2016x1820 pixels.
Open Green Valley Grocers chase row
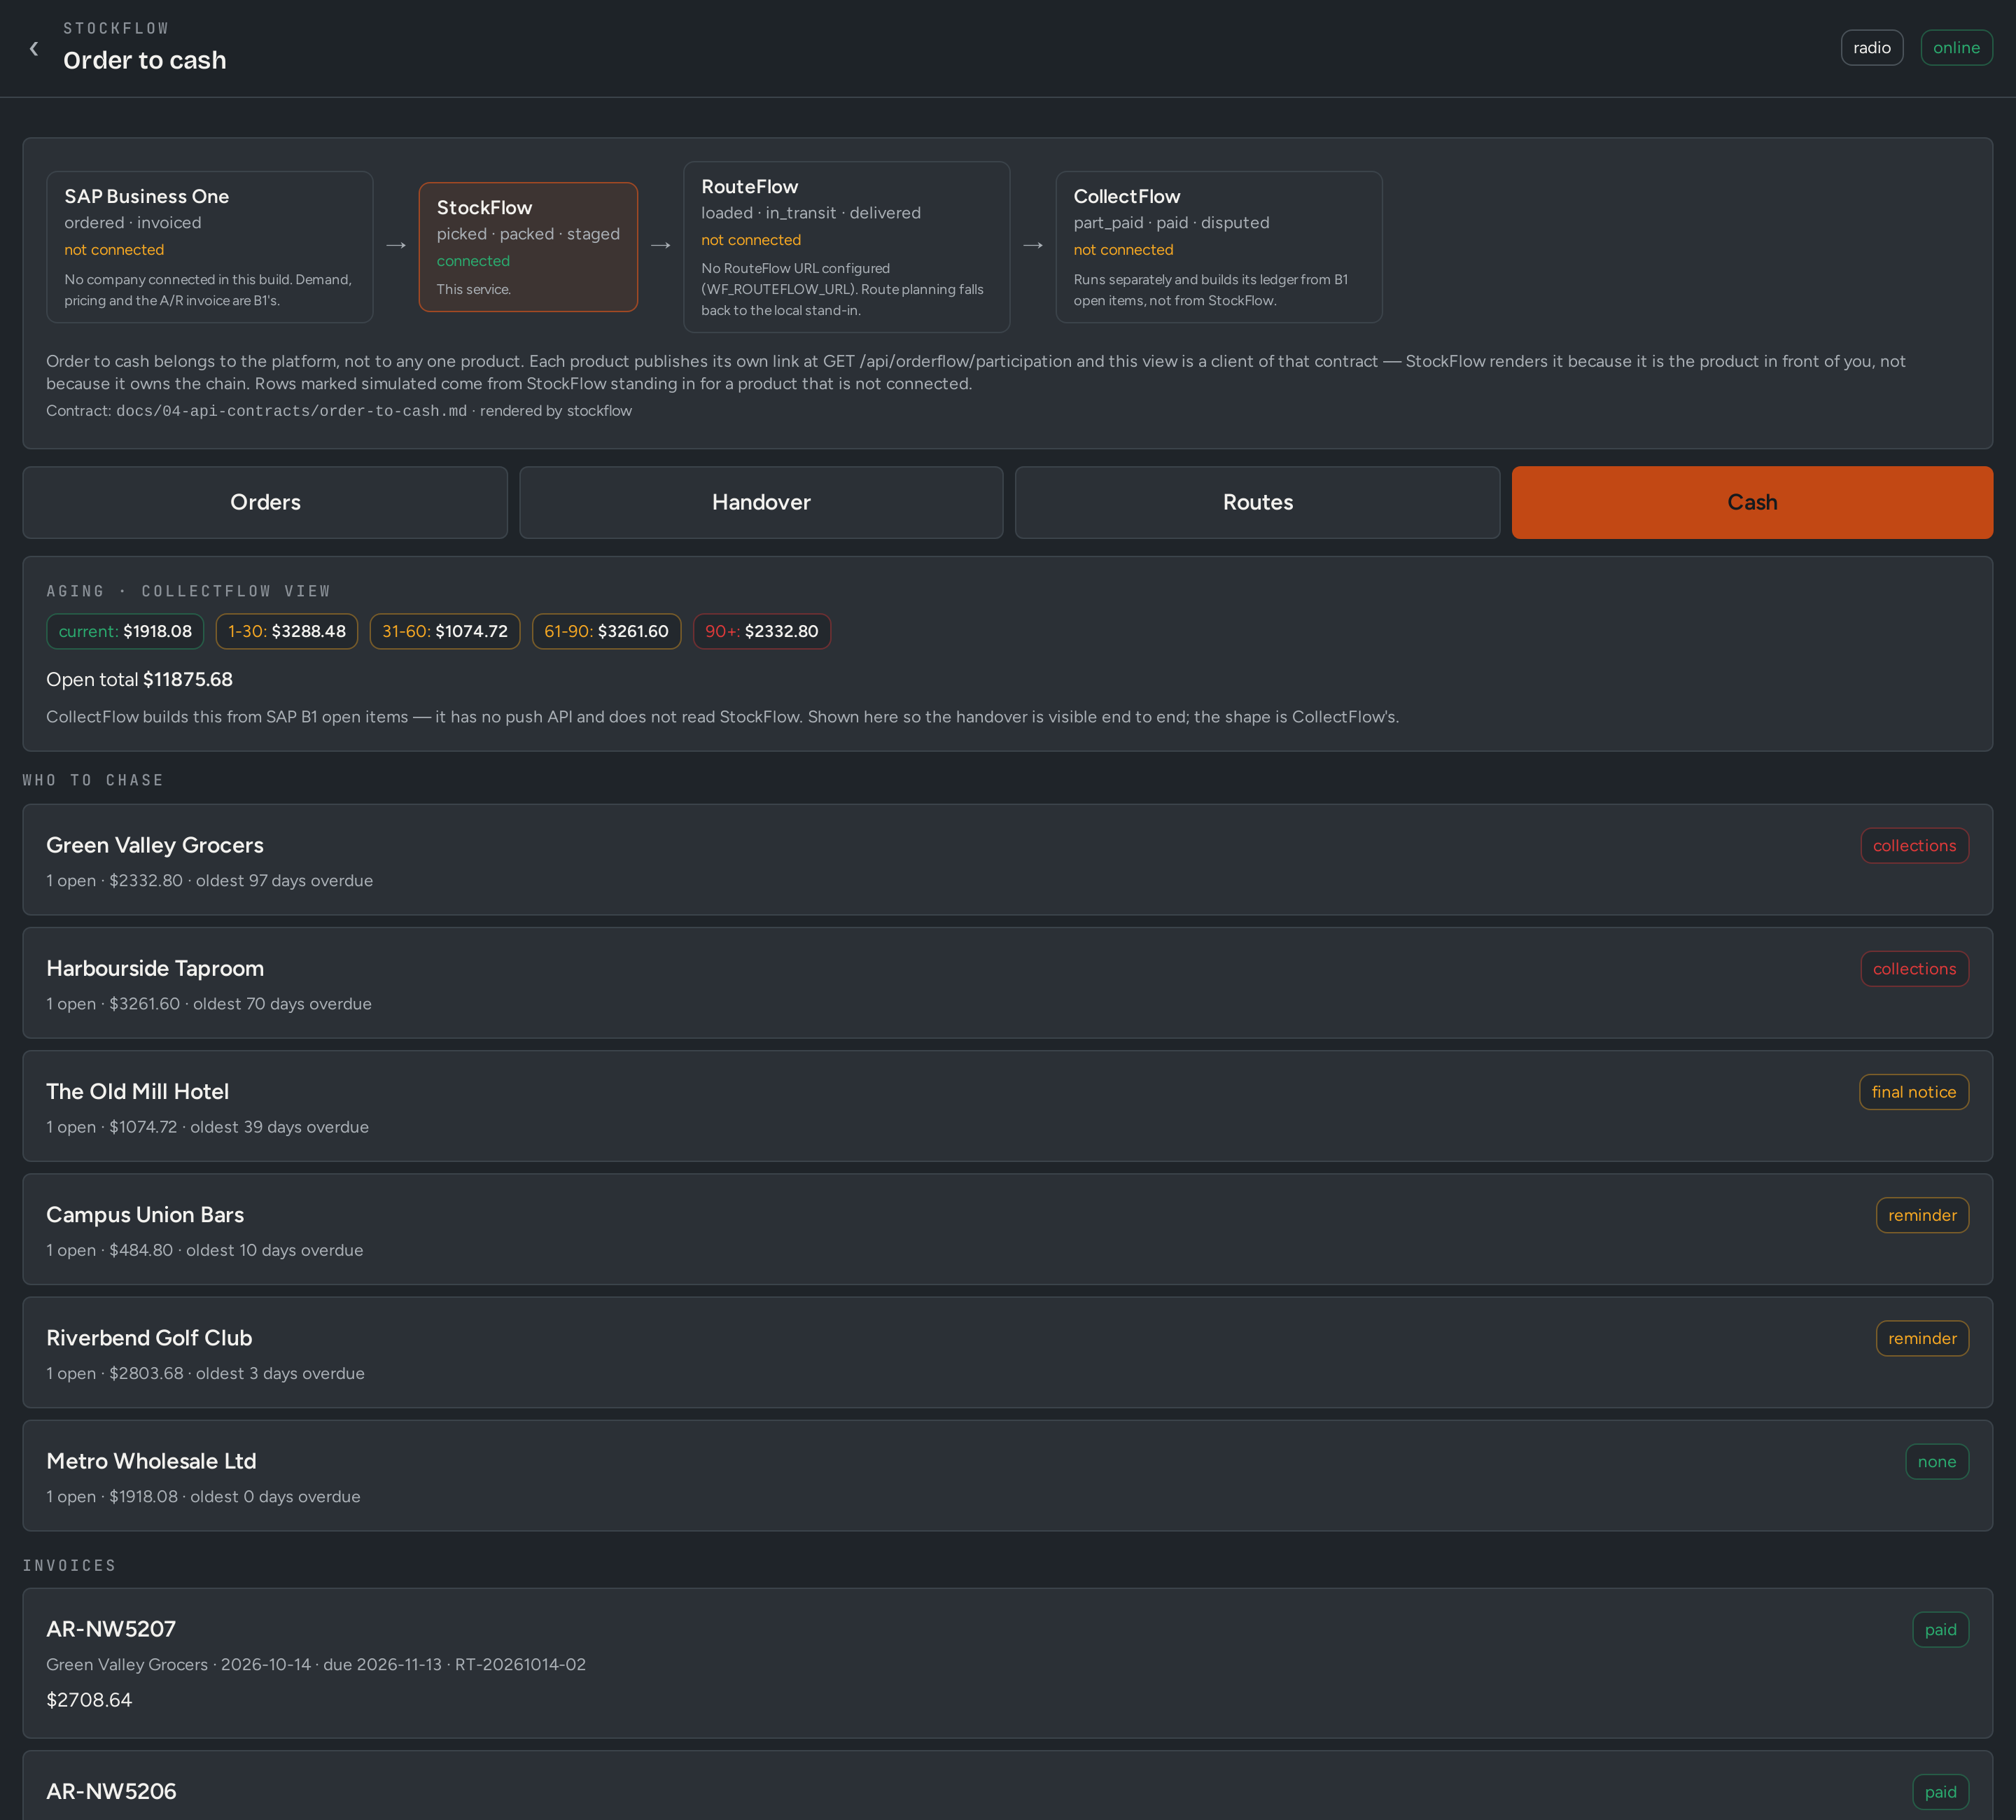coord(1008,860)
